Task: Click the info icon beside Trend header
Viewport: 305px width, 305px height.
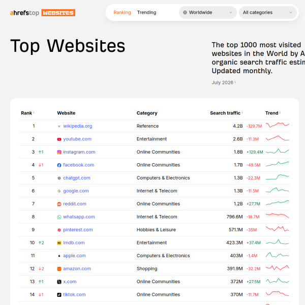Action: 280,112
